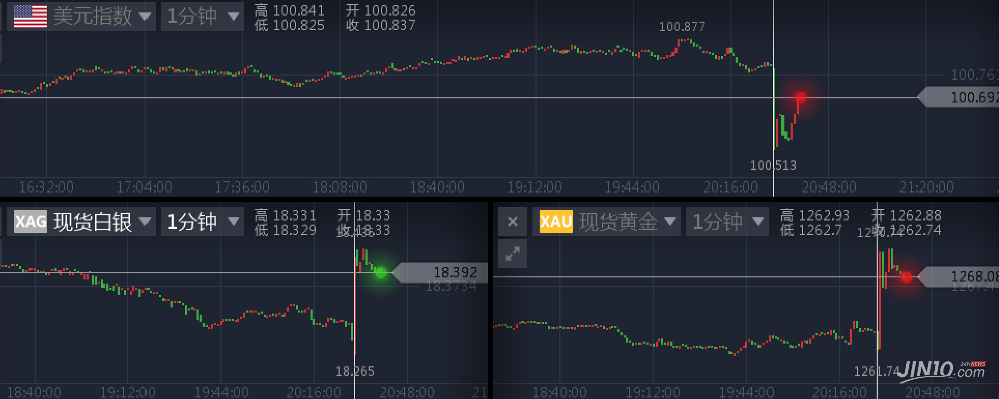This screenshot has height=399, width=999.
Task: Click the XAG silver symbol badge
Action: (x=30, y=221)
